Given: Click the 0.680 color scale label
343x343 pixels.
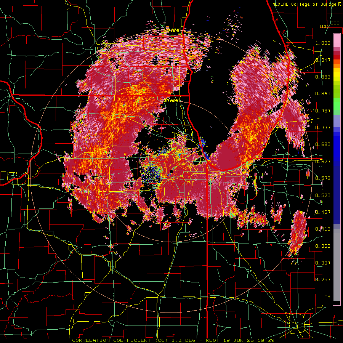Looking at the screenshot, I should [x=323, y=144].
